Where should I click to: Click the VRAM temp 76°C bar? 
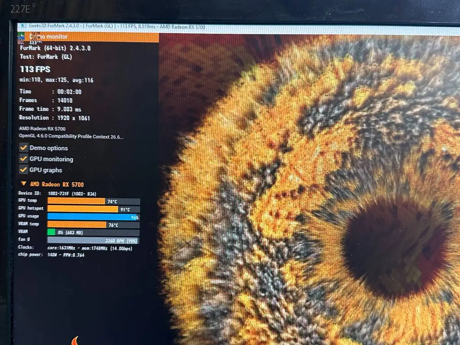(94, 225)
